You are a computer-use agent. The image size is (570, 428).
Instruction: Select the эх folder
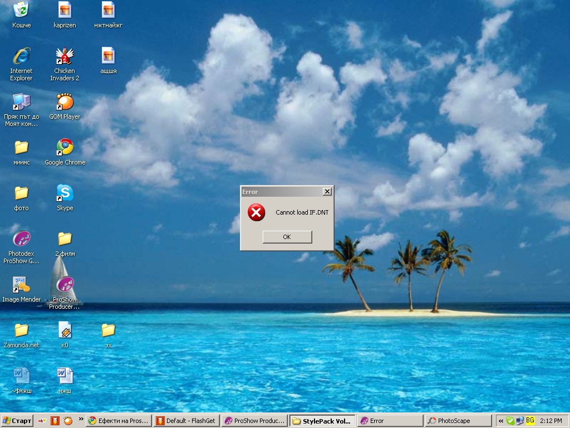click(x=109, y=335)
